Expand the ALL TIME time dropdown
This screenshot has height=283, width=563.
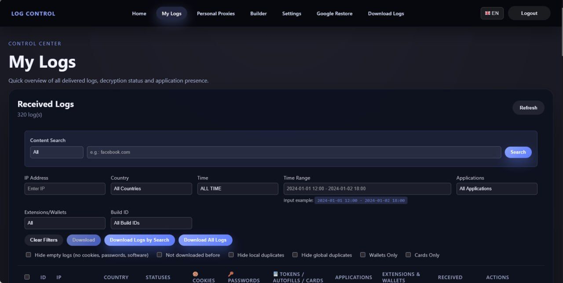pyautogui.click(x=238, y=189)
